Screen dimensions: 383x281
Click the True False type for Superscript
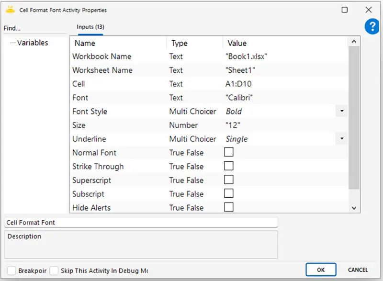pos(186,180)
